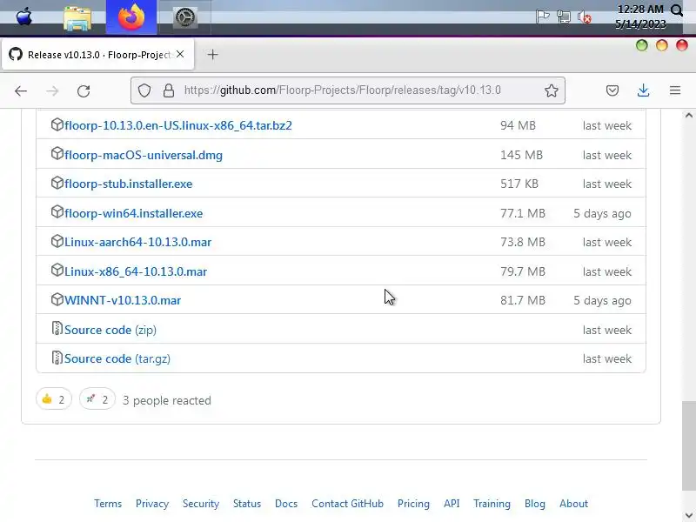The height and width of the screenshot is (522, 696).
Task: Go back to the previous page
Action: point(21,91)
